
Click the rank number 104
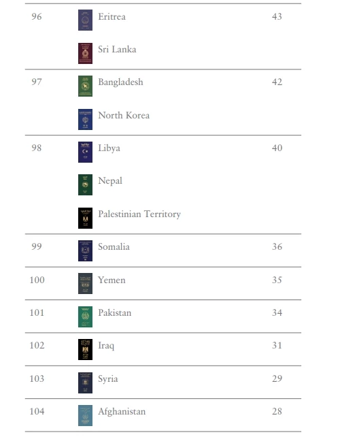(37, 411)
